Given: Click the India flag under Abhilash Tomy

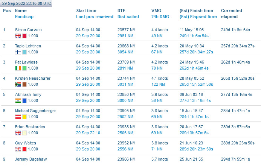Looking at the screenshot, I should pos(18,100).
